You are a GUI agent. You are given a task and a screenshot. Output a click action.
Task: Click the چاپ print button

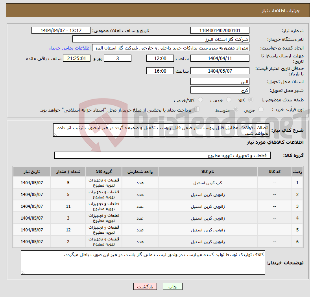pyautogui.click(x=173, y=286)
